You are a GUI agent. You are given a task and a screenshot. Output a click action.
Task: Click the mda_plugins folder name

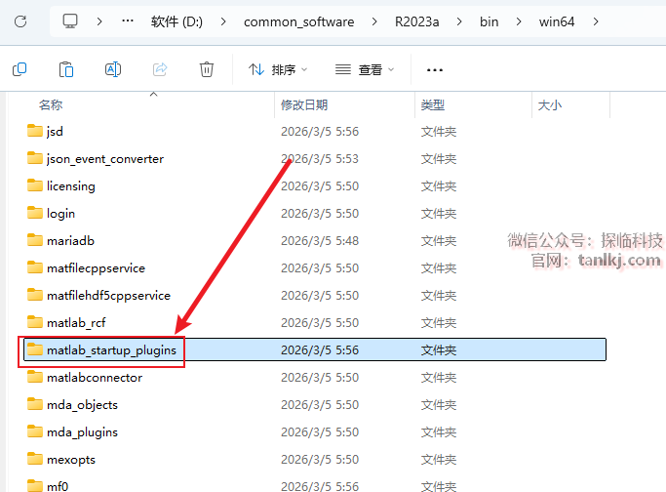point(82,432)
